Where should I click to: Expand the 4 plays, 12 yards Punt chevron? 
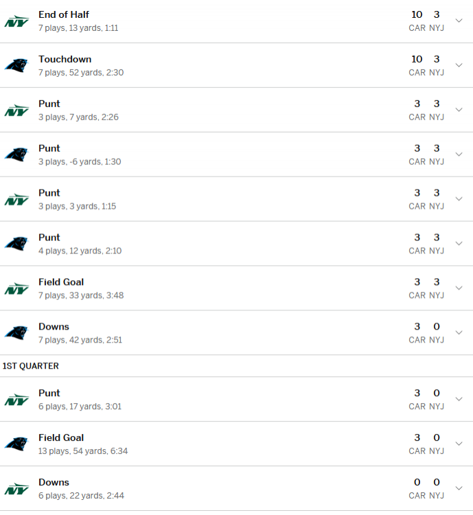[459, 244]
